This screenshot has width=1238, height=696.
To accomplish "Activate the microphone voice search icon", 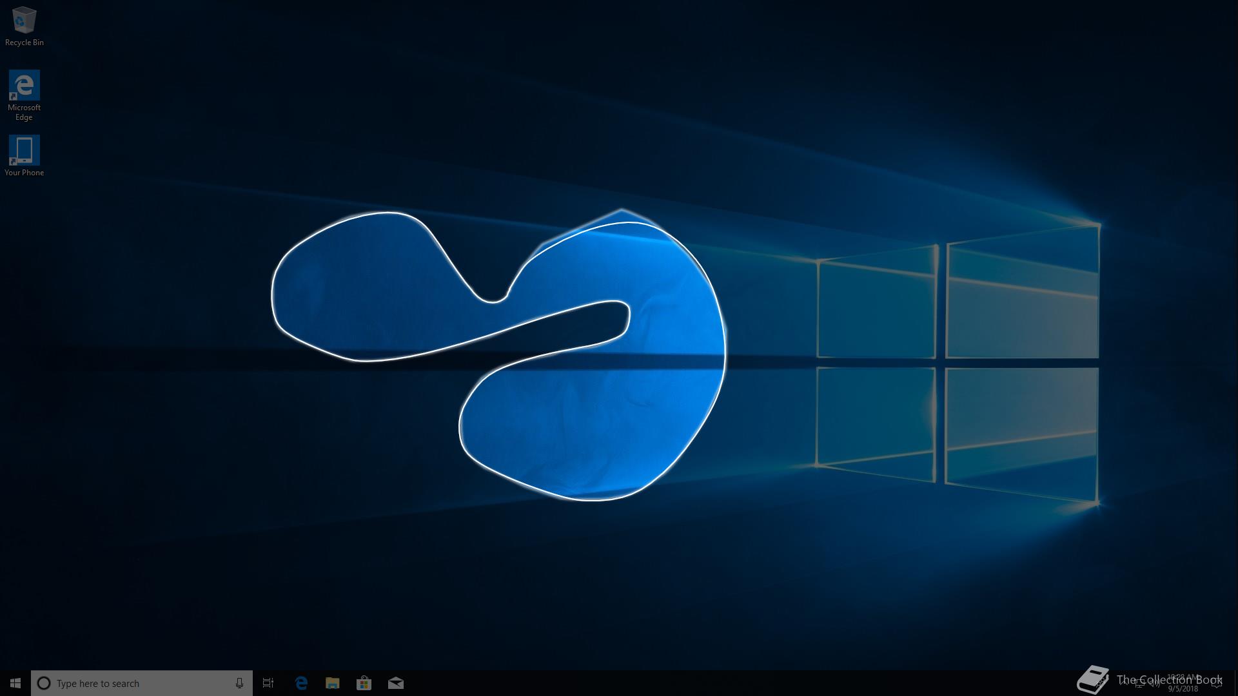I will 239,683.
